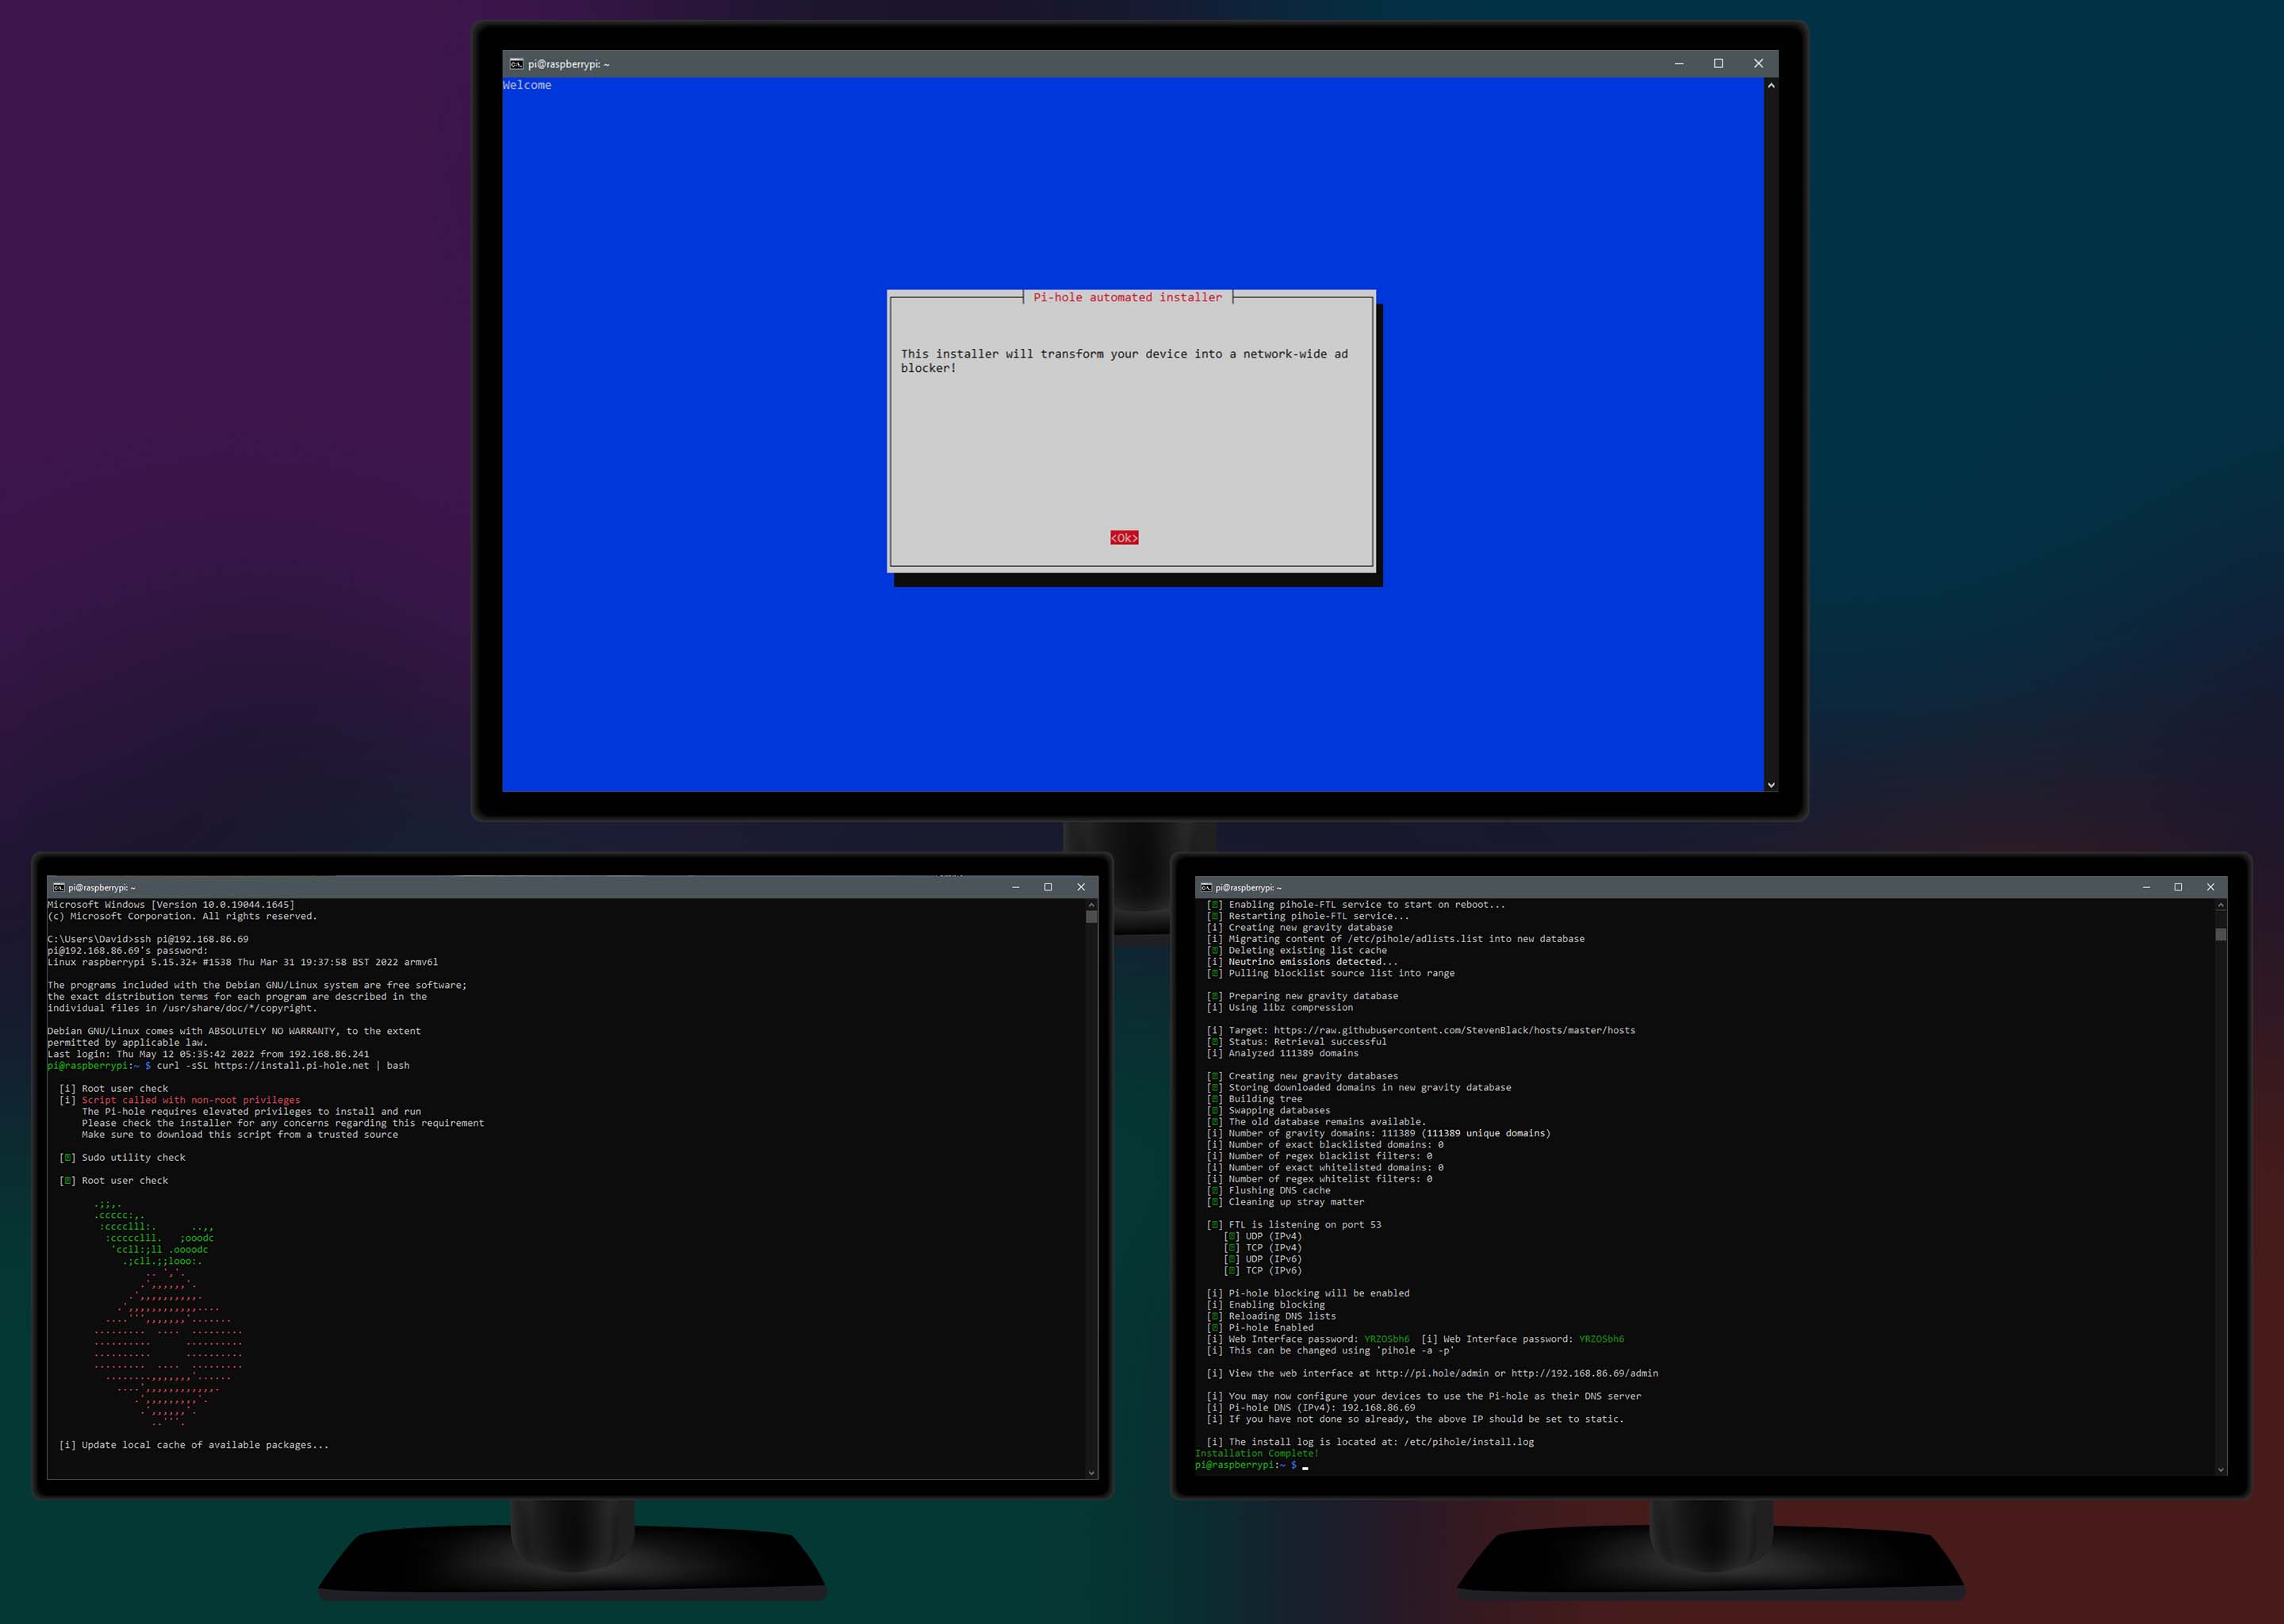This screenshot has width=2284, height=1624.
Task: Click 'View the web interface at http://pi.hole/admin' line
Action: (1432, 1373)
